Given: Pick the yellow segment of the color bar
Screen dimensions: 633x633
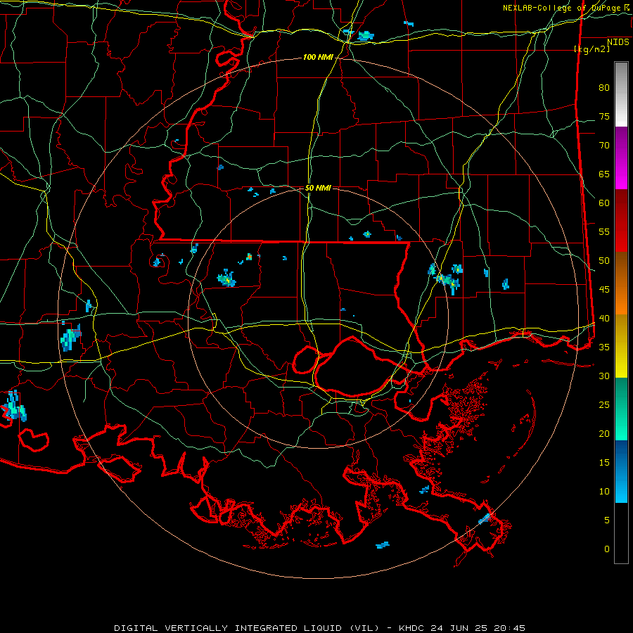Looking at the screenshot, I should [x=621, y=346].
